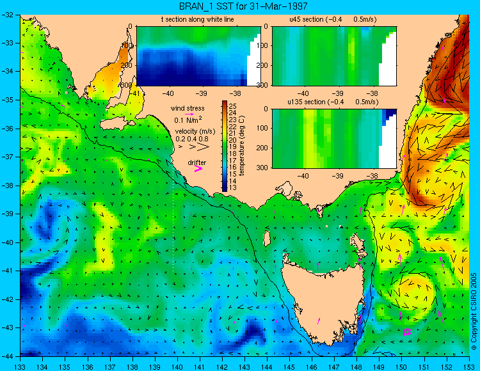Click the -41 latitude label on left axis
The image size is (480, 371).
(7, 271)
